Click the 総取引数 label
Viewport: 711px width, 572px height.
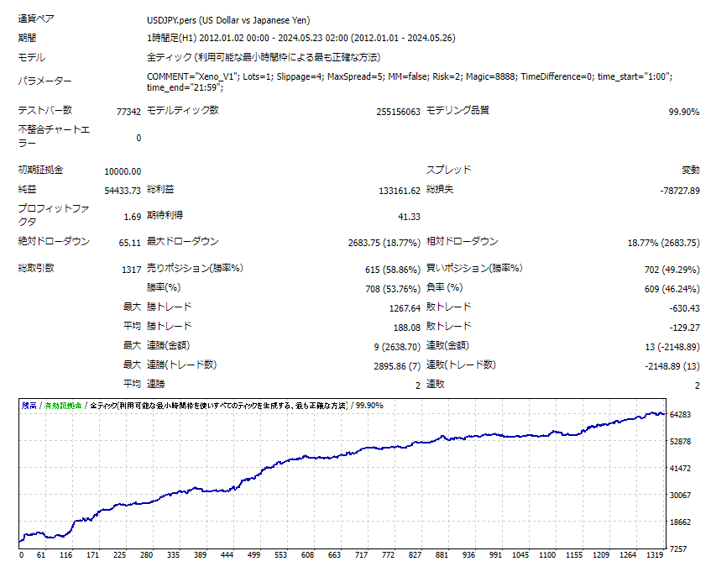[x=36, y=268]
